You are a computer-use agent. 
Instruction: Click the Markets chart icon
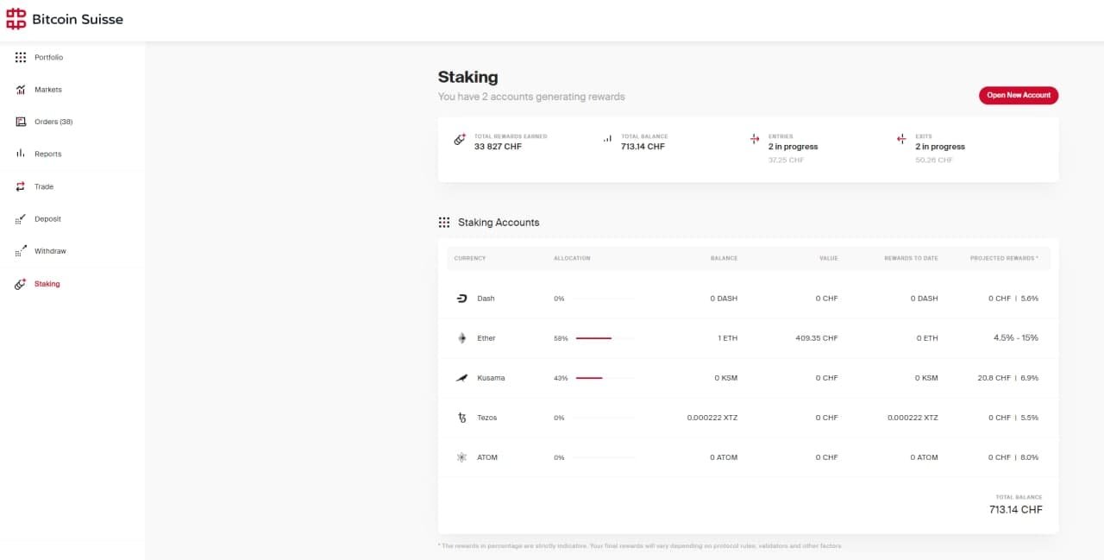(x=21, y=90)
